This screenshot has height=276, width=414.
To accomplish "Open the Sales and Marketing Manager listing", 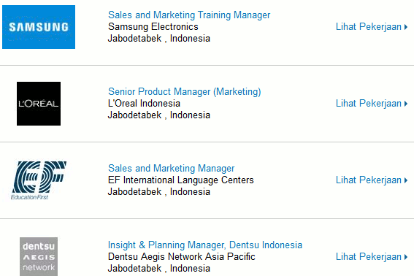I will pos(171,168).
